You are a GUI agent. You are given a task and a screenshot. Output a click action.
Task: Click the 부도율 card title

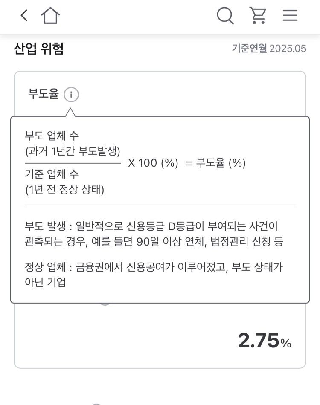click(x=44, y=93)
